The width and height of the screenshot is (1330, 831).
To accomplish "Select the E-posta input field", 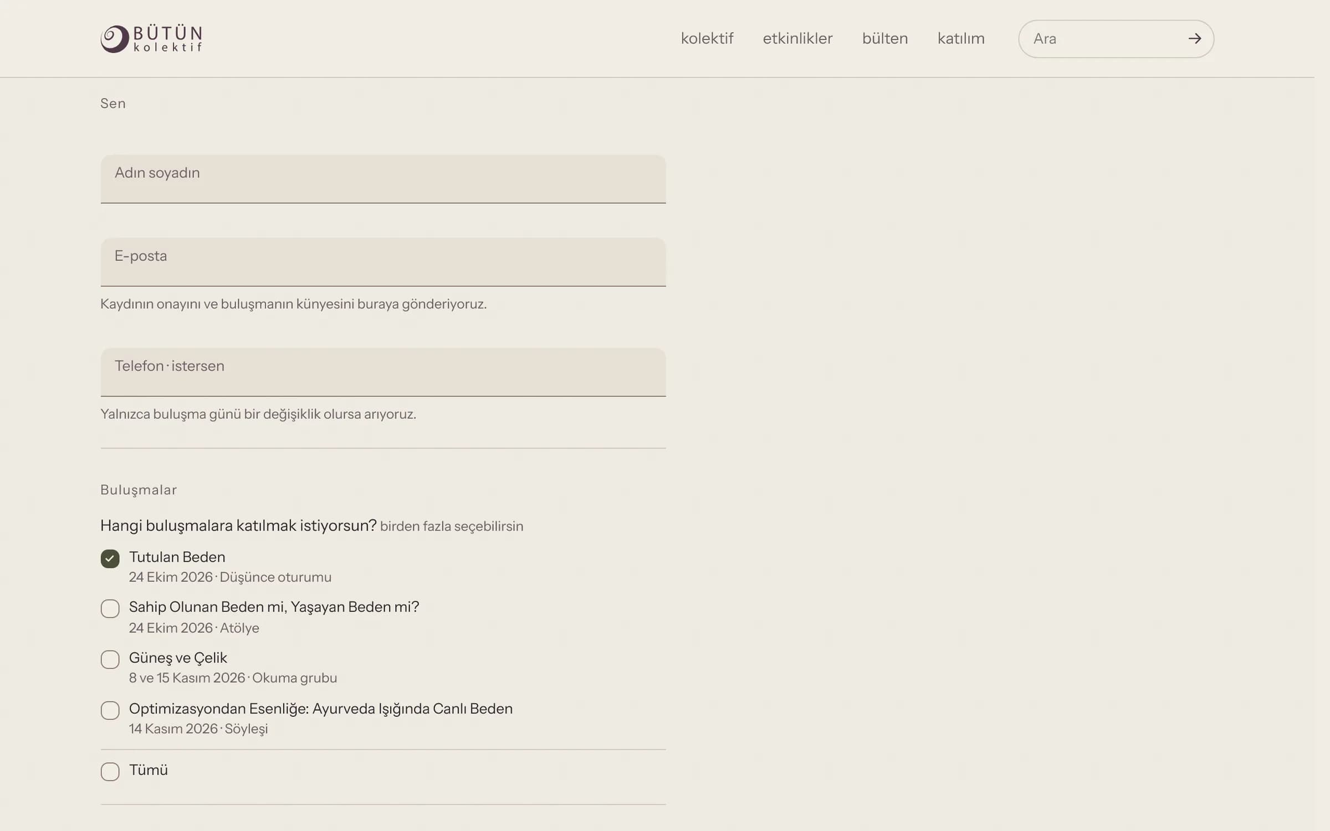I will tap(383, 262).
